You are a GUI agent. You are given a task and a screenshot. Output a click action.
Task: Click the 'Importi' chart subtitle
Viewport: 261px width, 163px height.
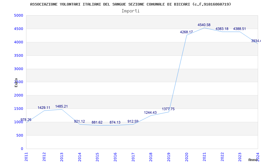tap(130, 11)
